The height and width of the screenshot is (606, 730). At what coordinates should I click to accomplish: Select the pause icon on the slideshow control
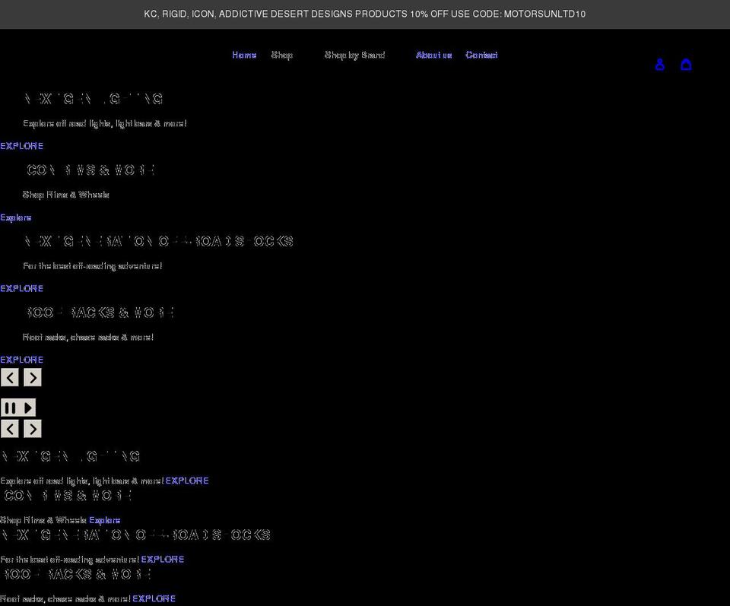(11, 408)
